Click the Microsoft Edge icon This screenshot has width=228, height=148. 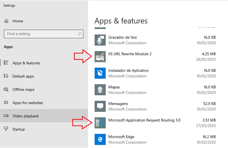tap(100, 139)
